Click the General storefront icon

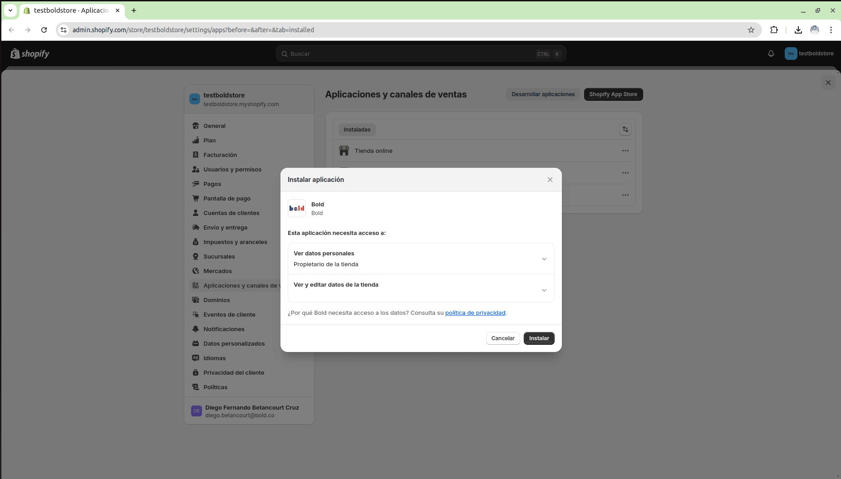point(196,126)
